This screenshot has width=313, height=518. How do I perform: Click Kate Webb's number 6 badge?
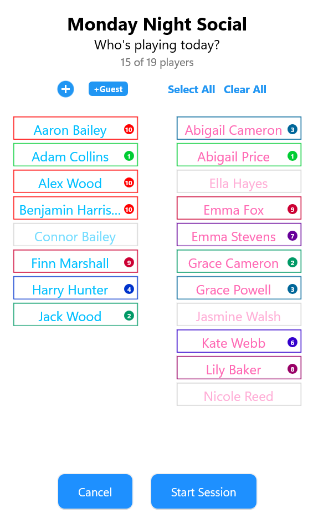click(292, 343)
